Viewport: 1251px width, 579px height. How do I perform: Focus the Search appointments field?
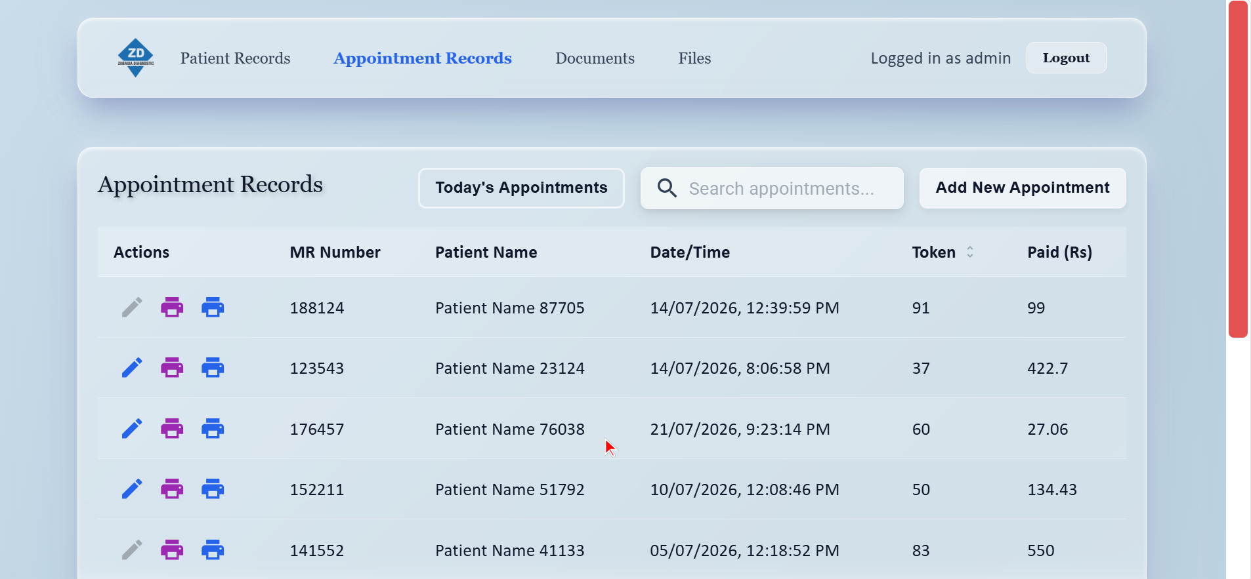click(x=772, y=188)
